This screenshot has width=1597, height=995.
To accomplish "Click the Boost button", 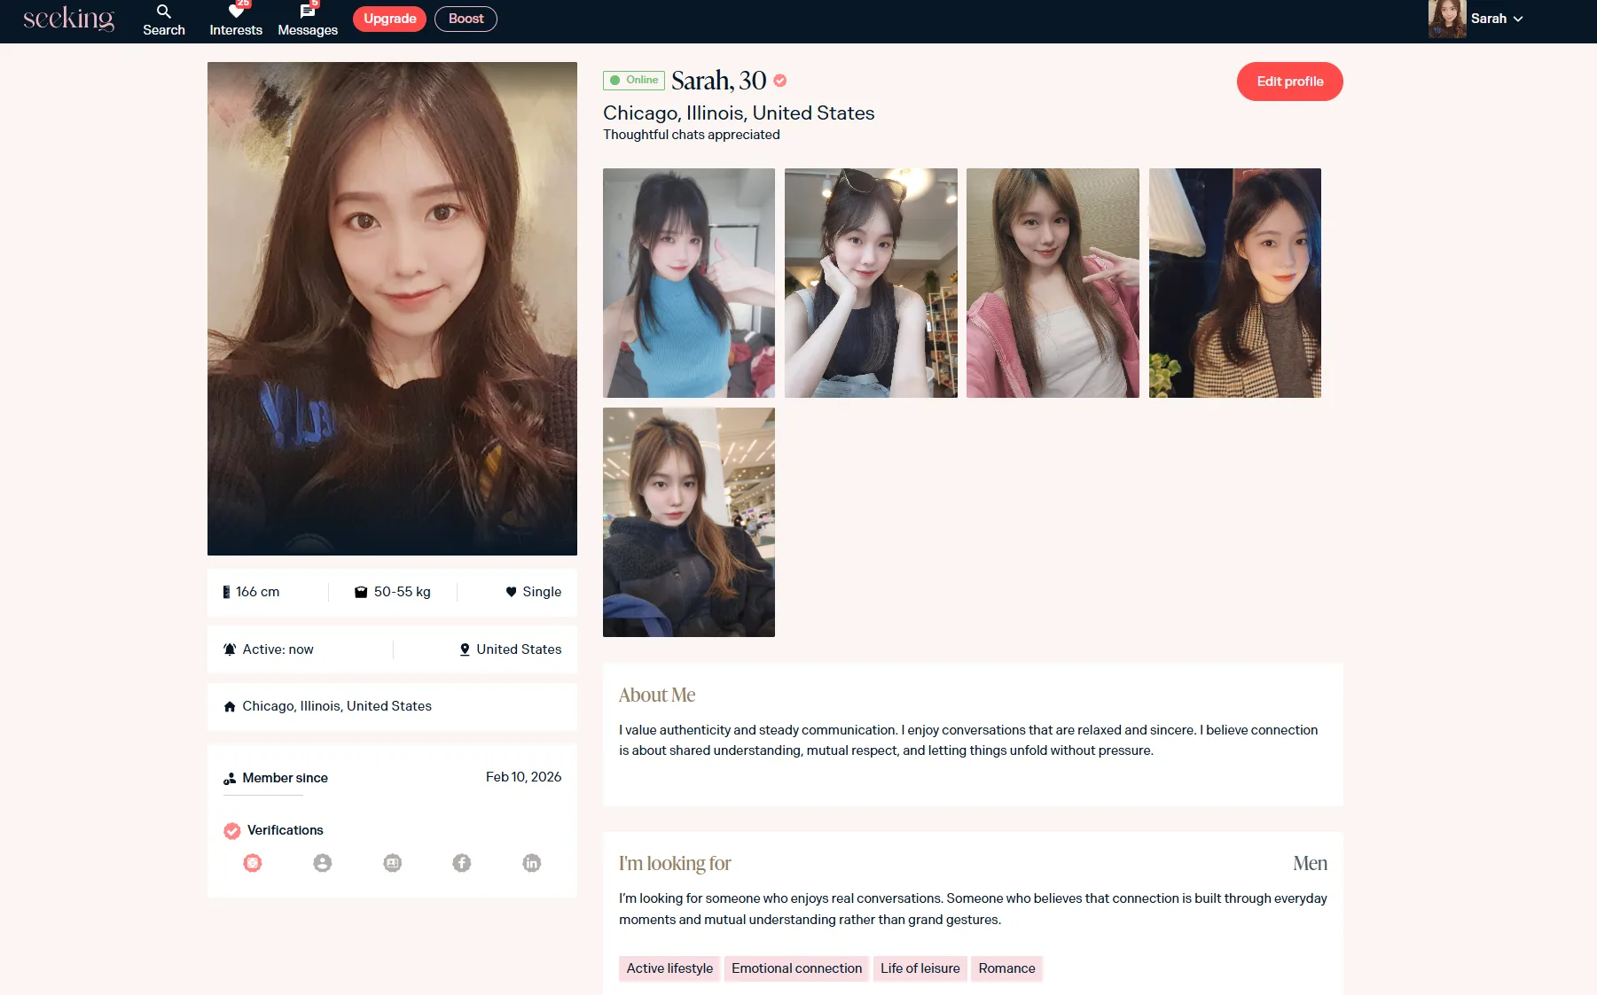I will pos(466,19).
